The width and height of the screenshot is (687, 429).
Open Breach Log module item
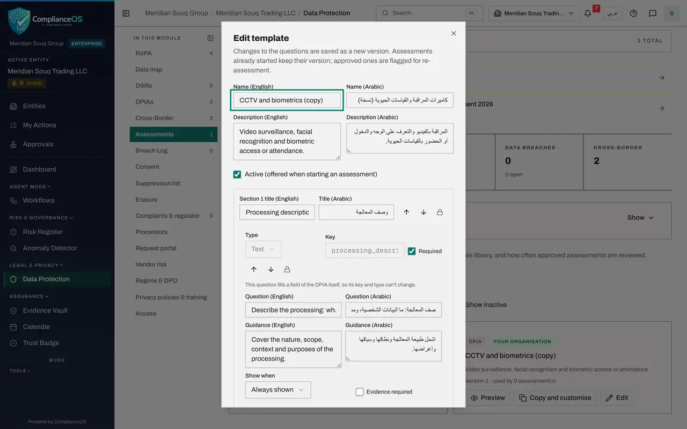[174, 151]
